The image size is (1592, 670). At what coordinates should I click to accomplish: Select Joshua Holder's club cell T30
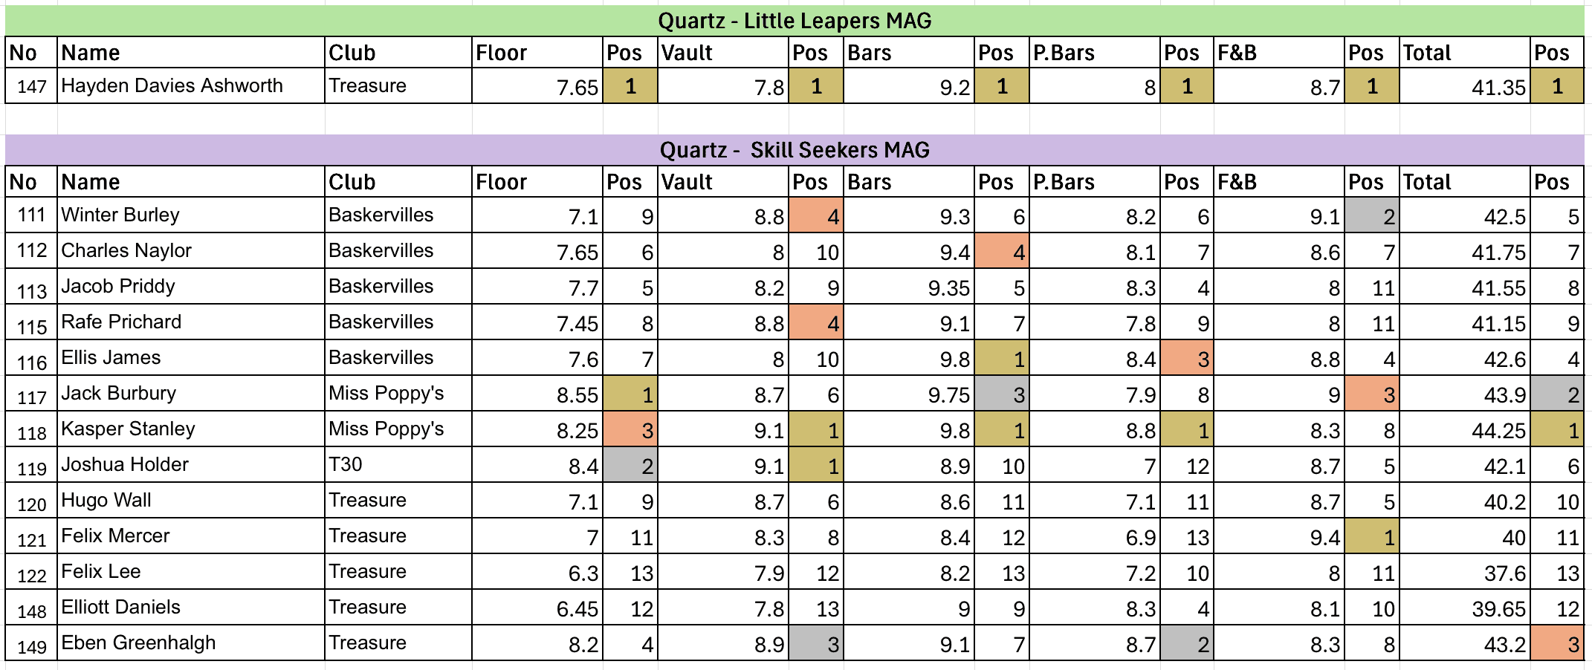398,465
